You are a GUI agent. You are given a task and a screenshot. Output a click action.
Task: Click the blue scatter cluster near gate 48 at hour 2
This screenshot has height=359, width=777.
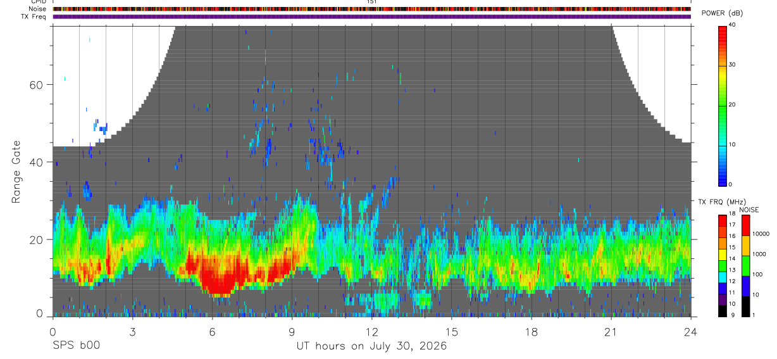[101, 127]
